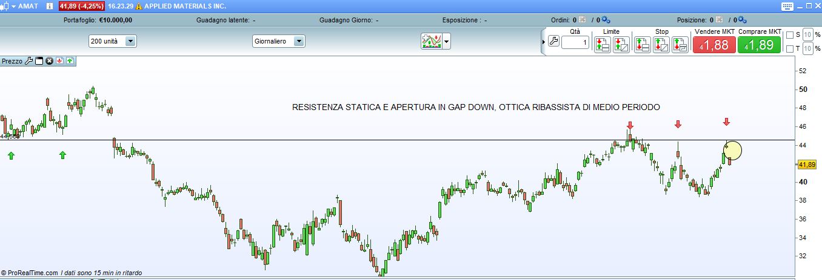Move the Prezzo panel down with red arrow
Screen dimensions: 822x280
(60, 61)
